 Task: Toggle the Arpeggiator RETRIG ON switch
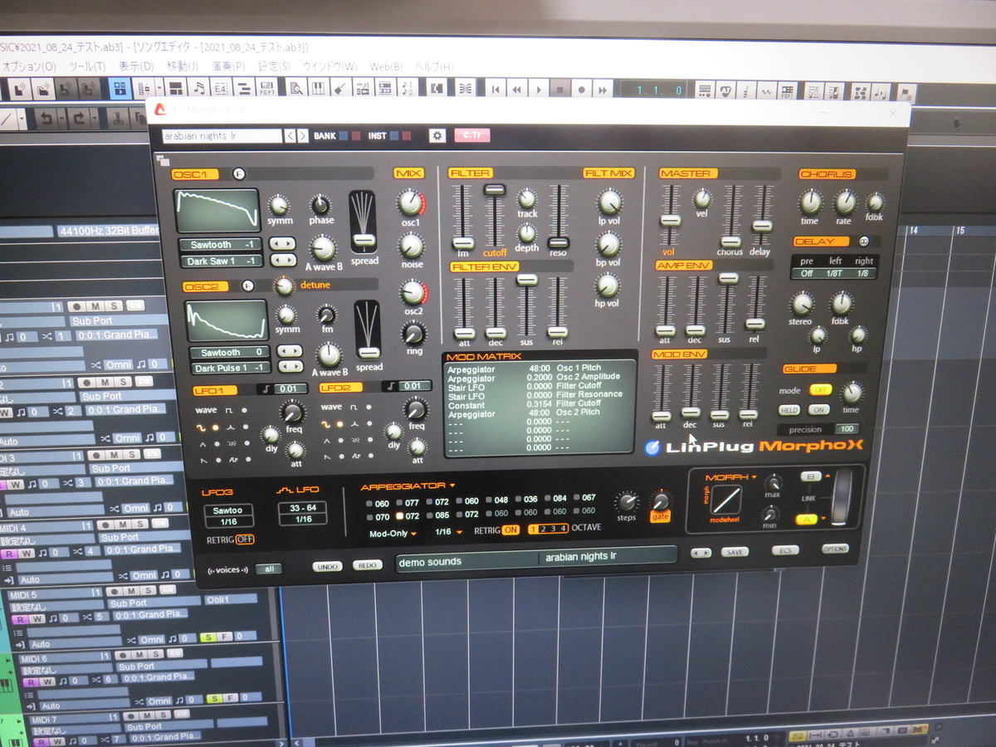point(510,530)
